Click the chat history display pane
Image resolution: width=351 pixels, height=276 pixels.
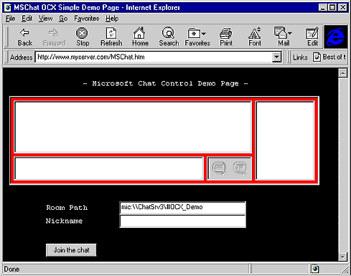tap(133, 126)
